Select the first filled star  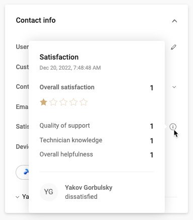point(43,102)
